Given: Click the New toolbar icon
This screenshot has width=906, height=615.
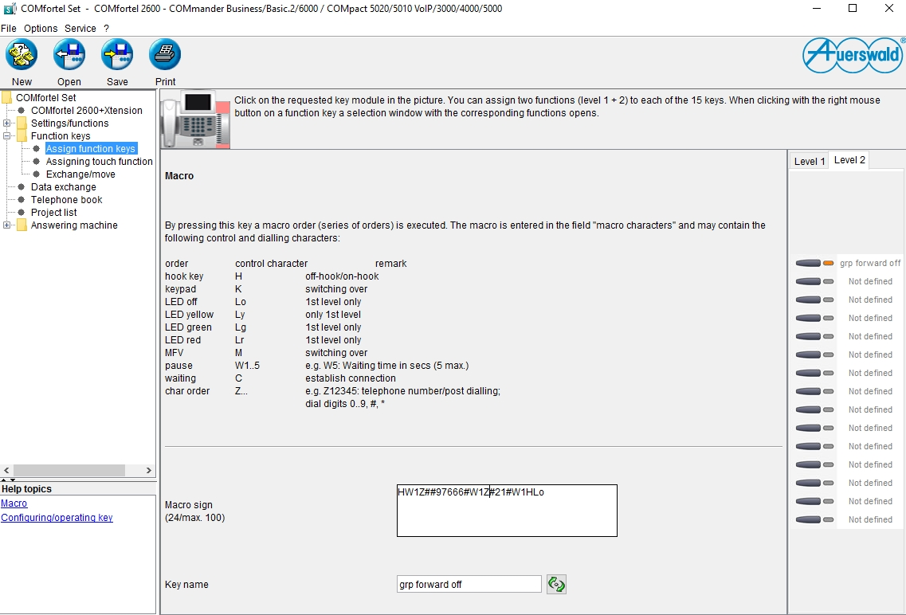Looking at the screenshot, I should [x=22, y=55].
